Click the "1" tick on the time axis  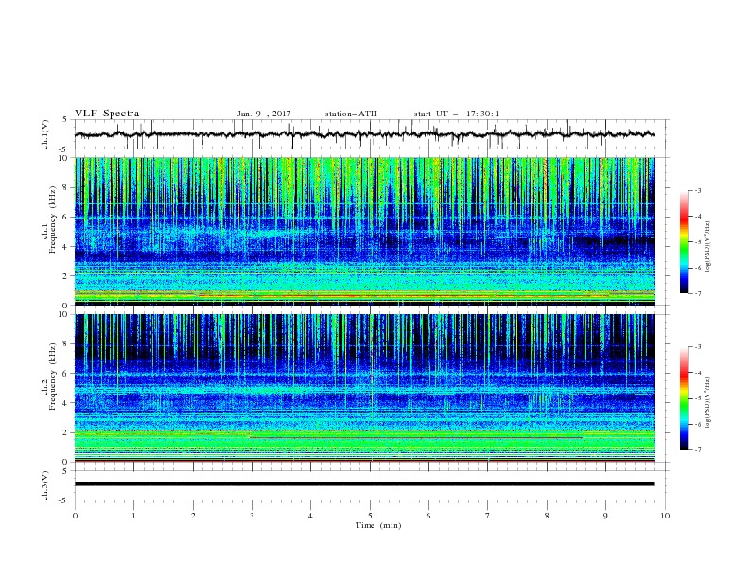coord(133,516)
